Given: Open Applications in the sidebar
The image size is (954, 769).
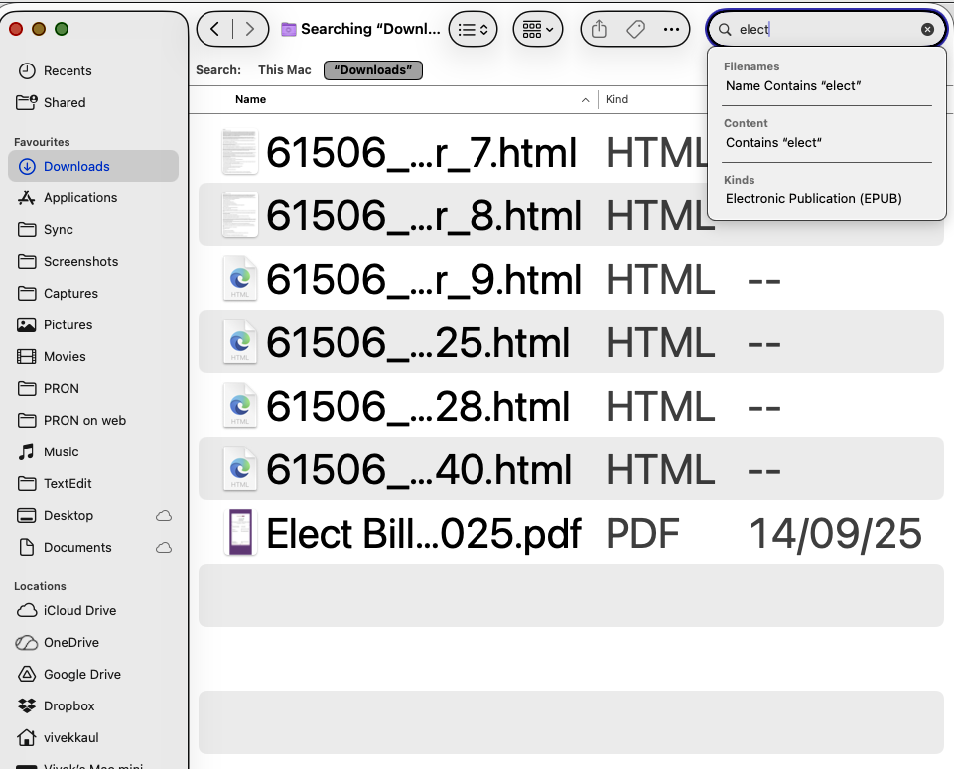Looking at the screenshot, I should tap(80, 198).
